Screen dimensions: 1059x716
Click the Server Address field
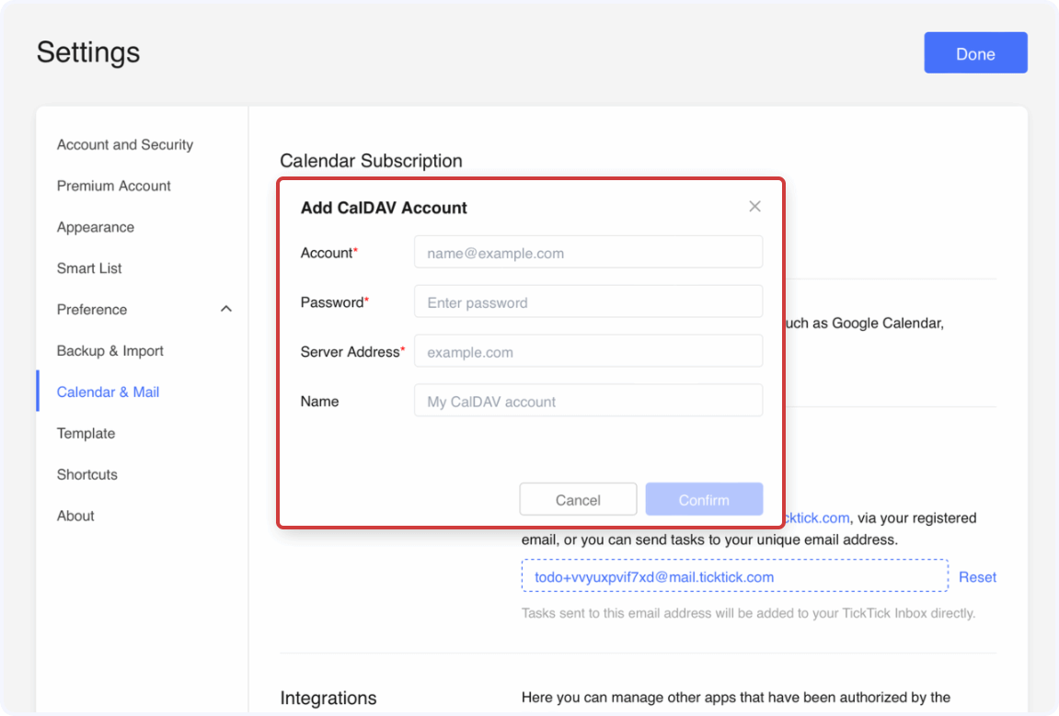[588, 352]
